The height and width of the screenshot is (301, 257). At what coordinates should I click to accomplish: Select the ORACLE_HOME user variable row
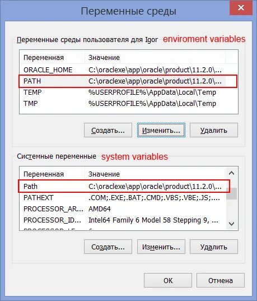click(x=123, y=70)
